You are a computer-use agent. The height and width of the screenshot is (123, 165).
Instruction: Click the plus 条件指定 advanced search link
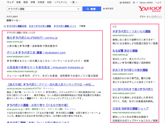point(108,9)
